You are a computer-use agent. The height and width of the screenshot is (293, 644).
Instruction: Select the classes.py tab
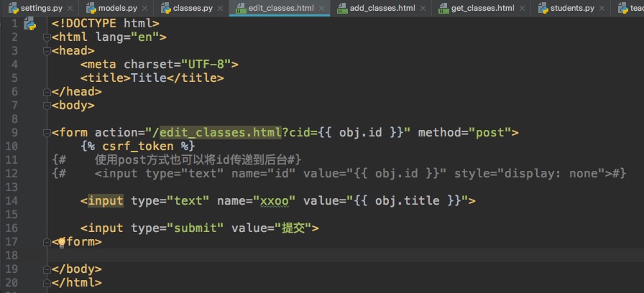(193, 8)
